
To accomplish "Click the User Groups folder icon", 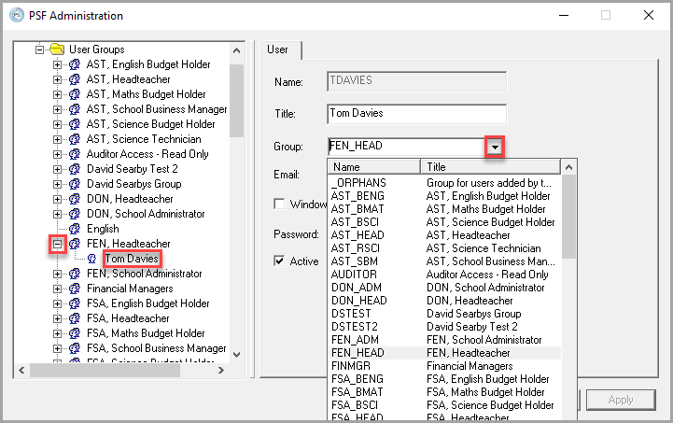I will 56,49.
